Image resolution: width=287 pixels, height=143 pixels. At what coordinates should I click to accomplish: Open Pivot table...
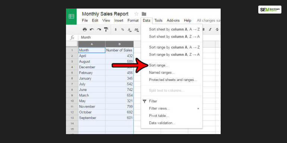pyautogui.click(x=172, y=116)
